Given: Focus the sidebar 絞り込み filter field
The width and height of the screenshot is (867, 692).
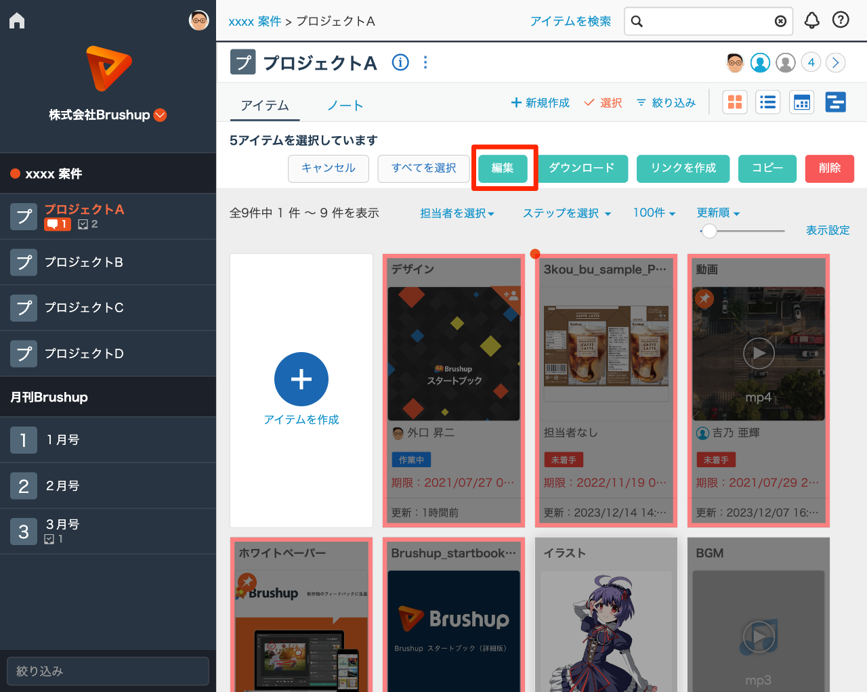Looking at the screenshot, I should coord(108,671).
